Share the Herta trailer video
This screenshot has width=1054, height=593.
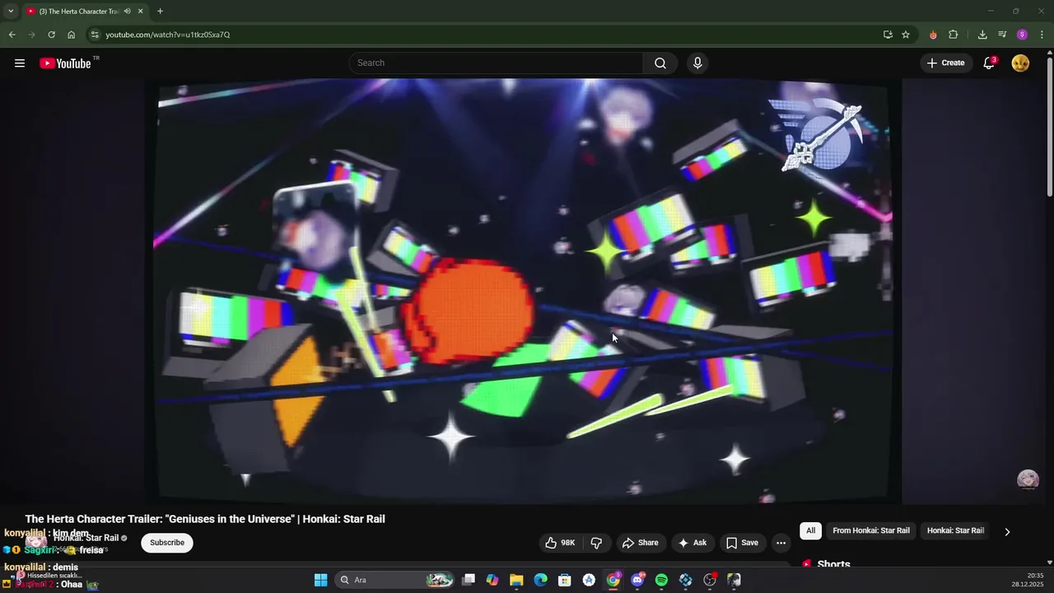click(641, 543)
